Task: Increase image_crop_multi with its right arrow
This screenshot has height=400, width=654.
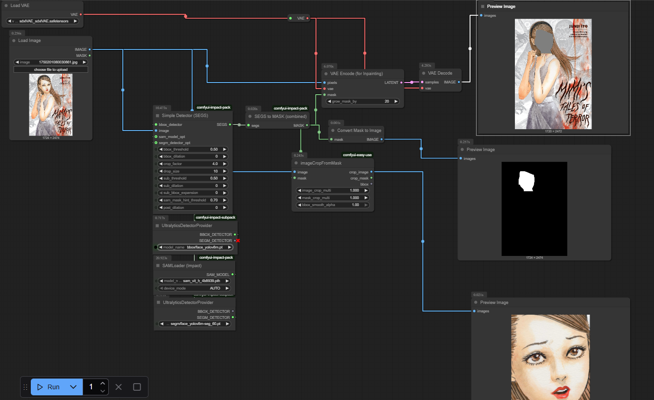Action: [366, 190]
